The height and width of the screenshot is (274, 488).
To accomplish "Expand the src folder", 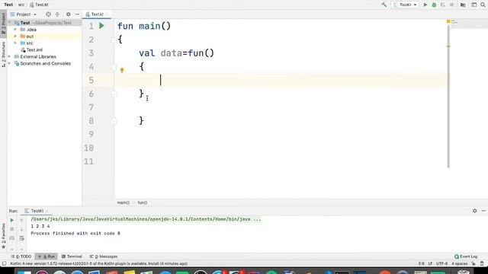I will pyautogui.click(x=15, y=43).
